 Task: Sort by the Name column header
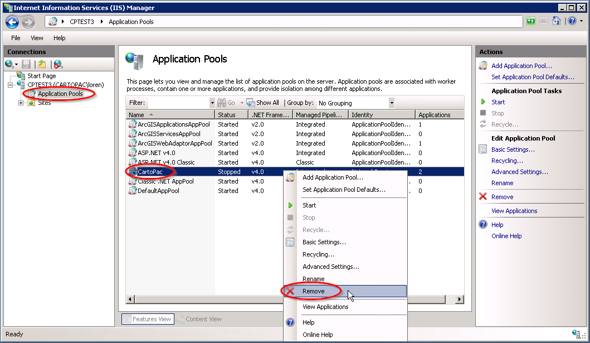coord(170,115)
